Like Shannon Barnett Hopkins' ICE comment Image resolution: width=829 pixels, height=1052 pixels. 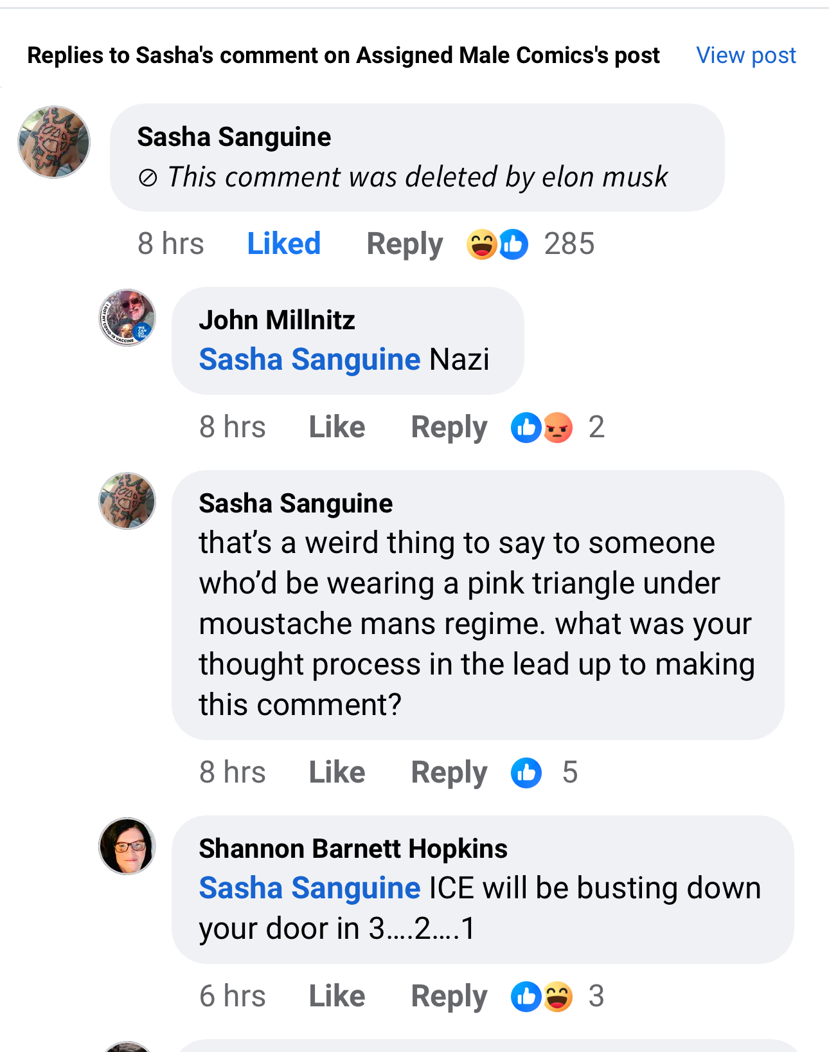337,996
